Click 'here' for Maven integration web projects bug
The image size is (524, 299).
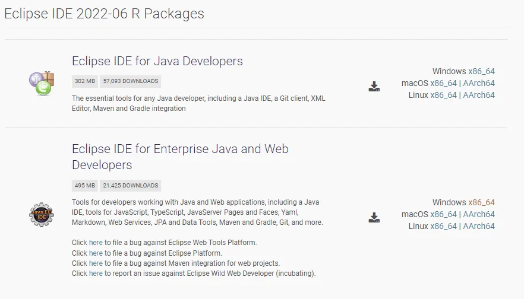[x=96, y=263]
